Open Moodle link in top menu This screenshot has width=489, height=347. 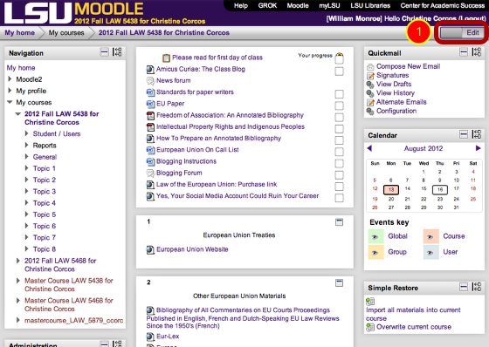click(298, 5)
